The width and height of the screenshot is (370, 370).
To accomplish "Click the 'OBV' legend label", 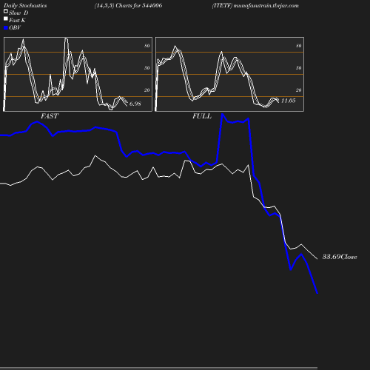I will (x=15, y=28).
